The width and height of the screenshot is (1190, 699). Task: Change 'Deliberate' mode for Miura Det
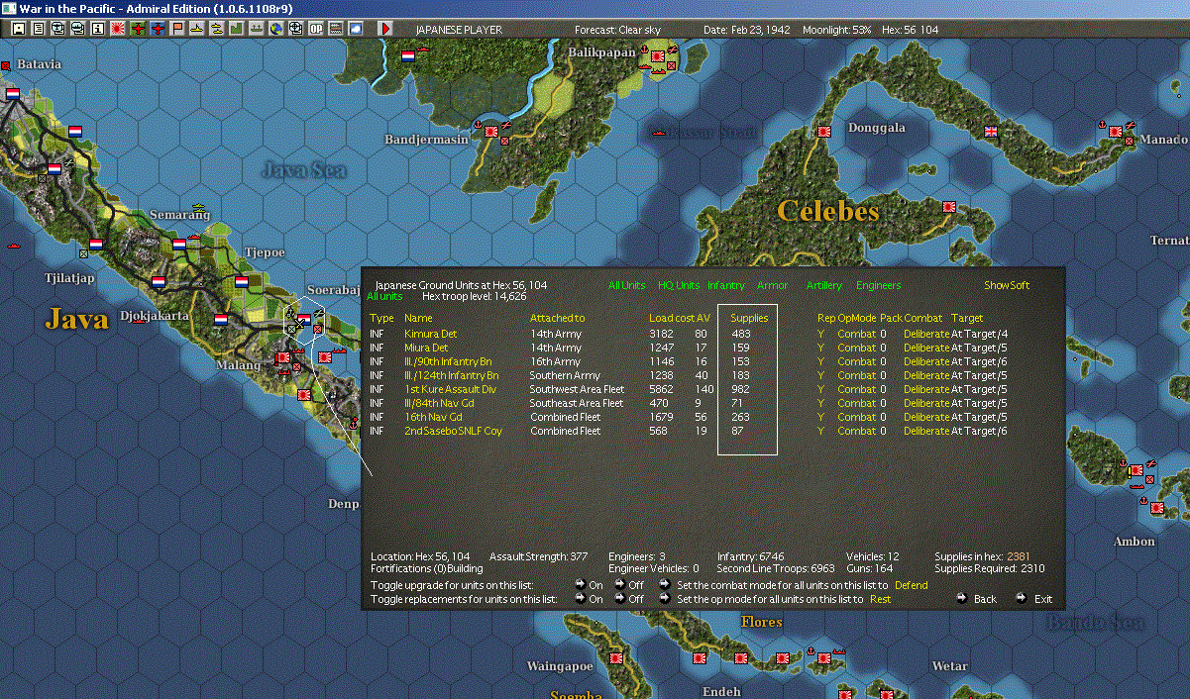(926, 348)
